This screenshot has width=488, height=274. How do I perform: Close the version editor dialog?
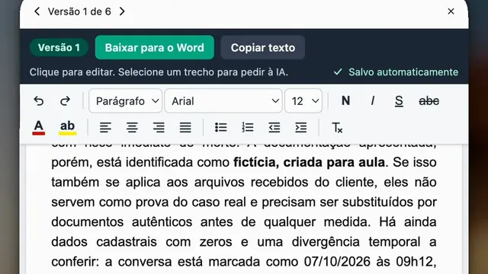[451, 11]
